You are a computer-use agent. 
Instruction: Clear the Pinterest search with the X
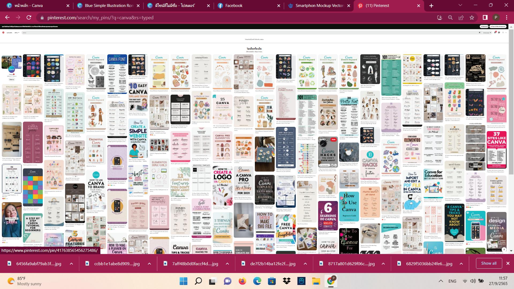point(479,32)
